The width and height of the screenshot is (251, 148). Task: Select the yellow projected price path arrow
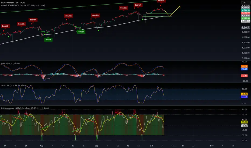[x=172, y=11]
